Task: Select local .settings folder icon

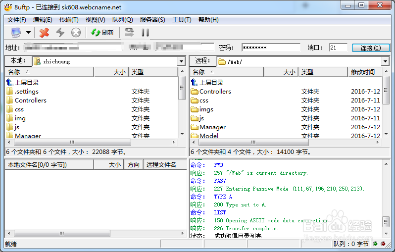Action: (x=9, y=91)
